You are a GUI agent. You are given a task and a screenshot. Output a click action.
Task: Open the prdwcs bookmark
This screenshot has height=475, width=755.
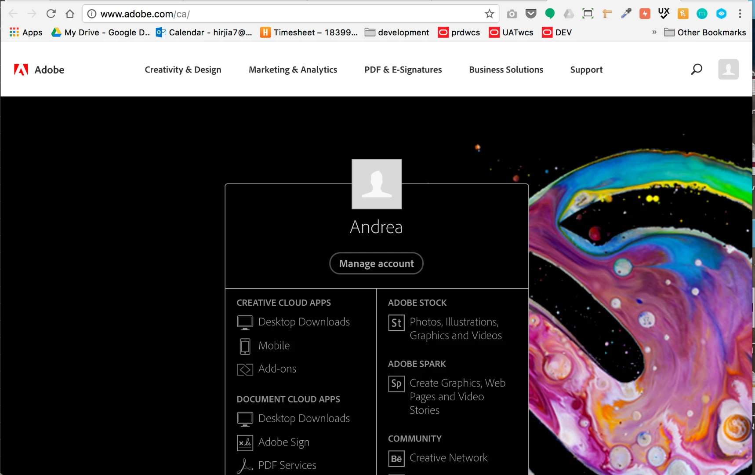pyautogui.click(x=459, y=32)
